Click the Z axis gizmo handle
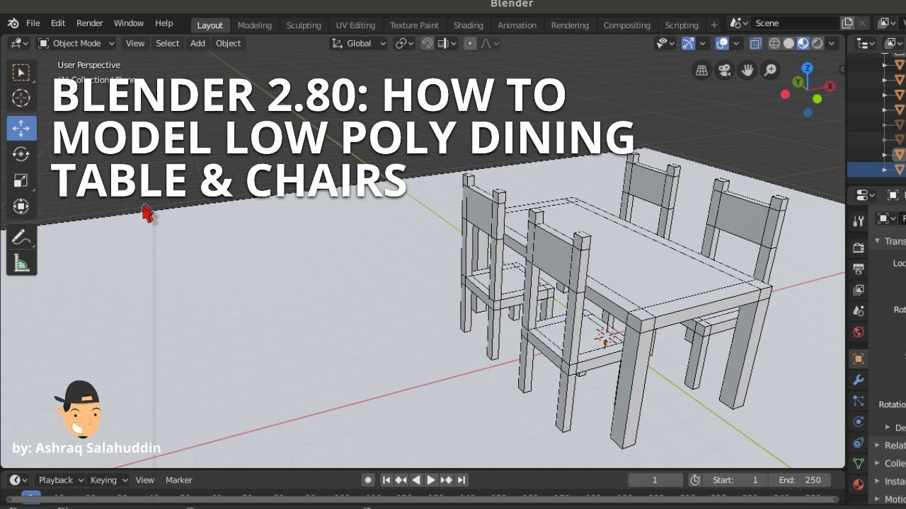The width and height of the screenshot is (906, 509). pos(808,69)
